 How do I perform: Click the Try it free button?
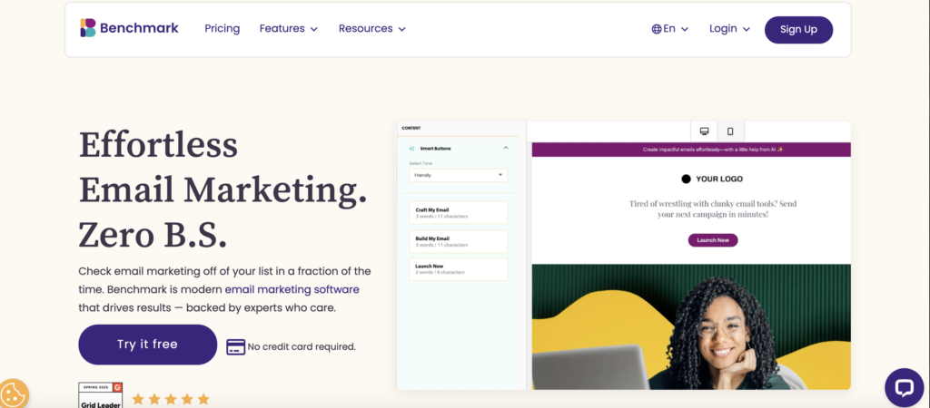pyautogui.click(x=148, y=345)
